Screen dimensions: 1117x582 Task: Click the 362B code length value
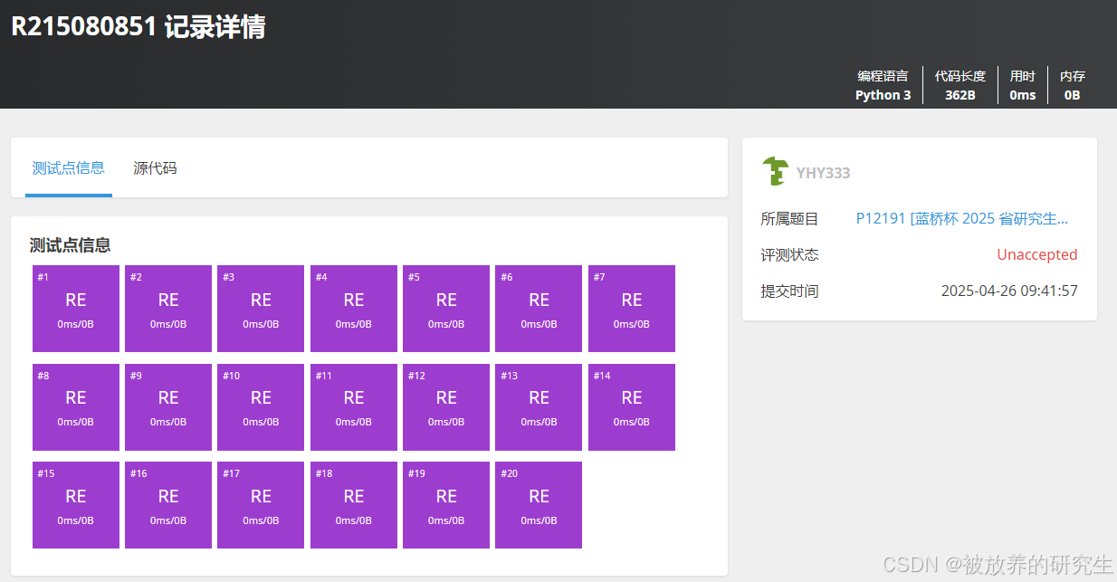pyautogui.click(x=960, y=95)
